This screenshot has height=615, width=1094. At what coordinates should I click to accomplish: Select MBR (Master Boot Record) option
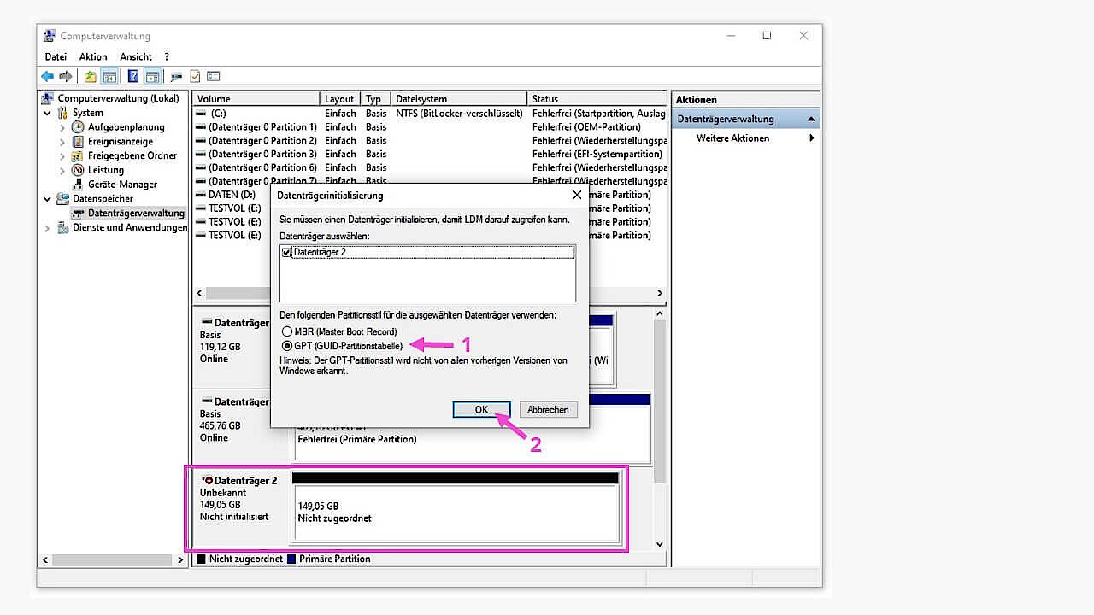pos(287,331)
